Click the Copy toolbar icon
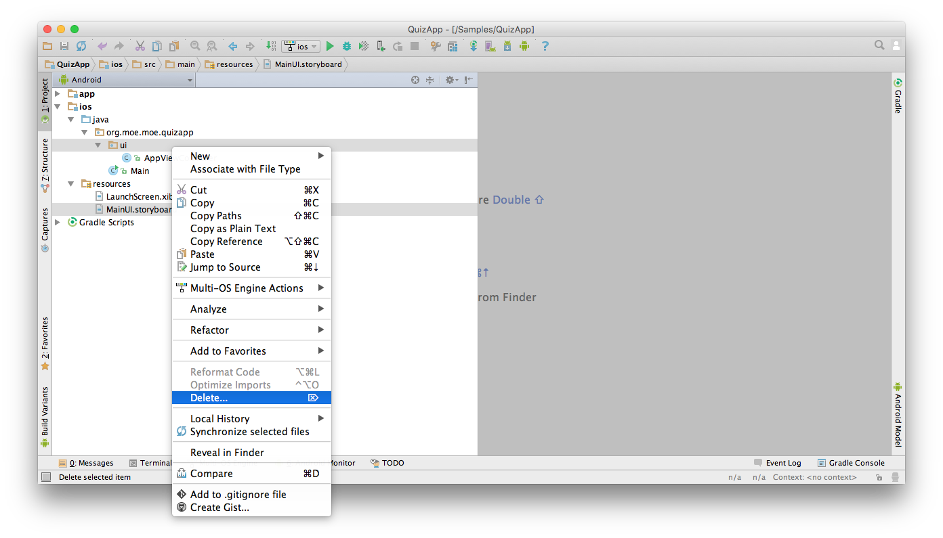Viewport: 943px width, 538px height. (157, 46)
